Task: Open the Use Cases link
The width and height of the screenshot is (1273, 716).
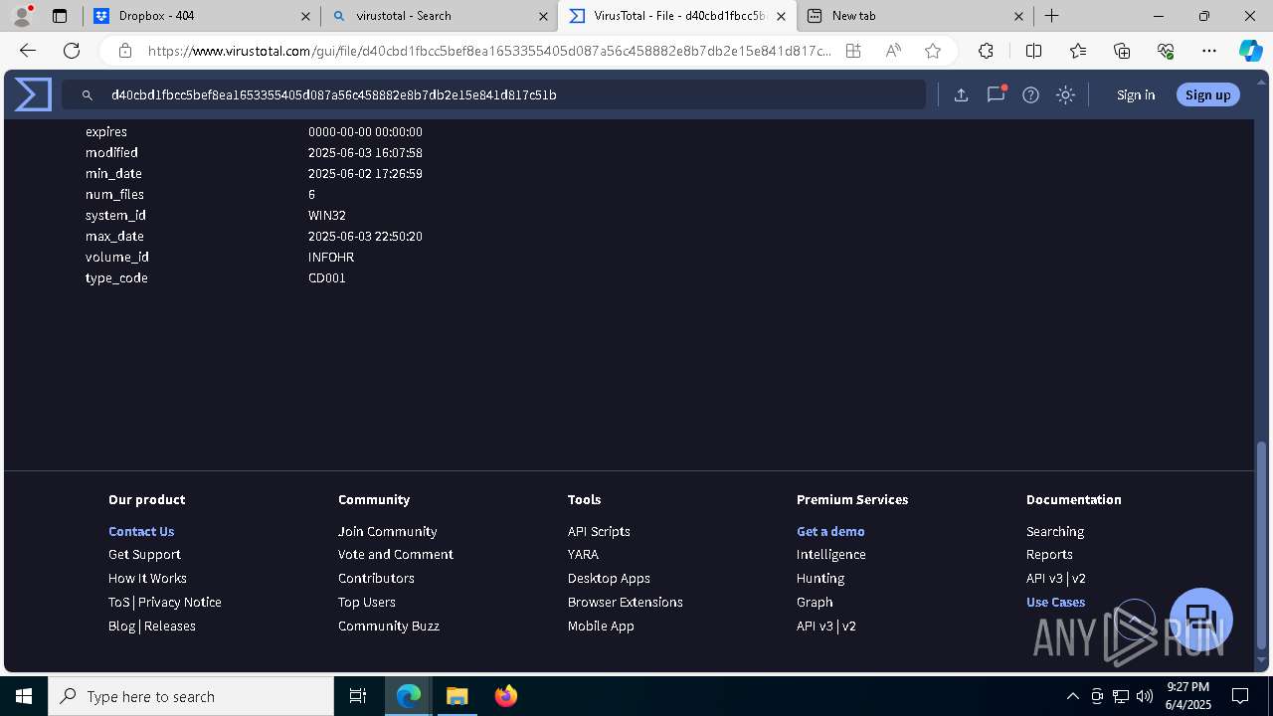Action: point(1055,603)
